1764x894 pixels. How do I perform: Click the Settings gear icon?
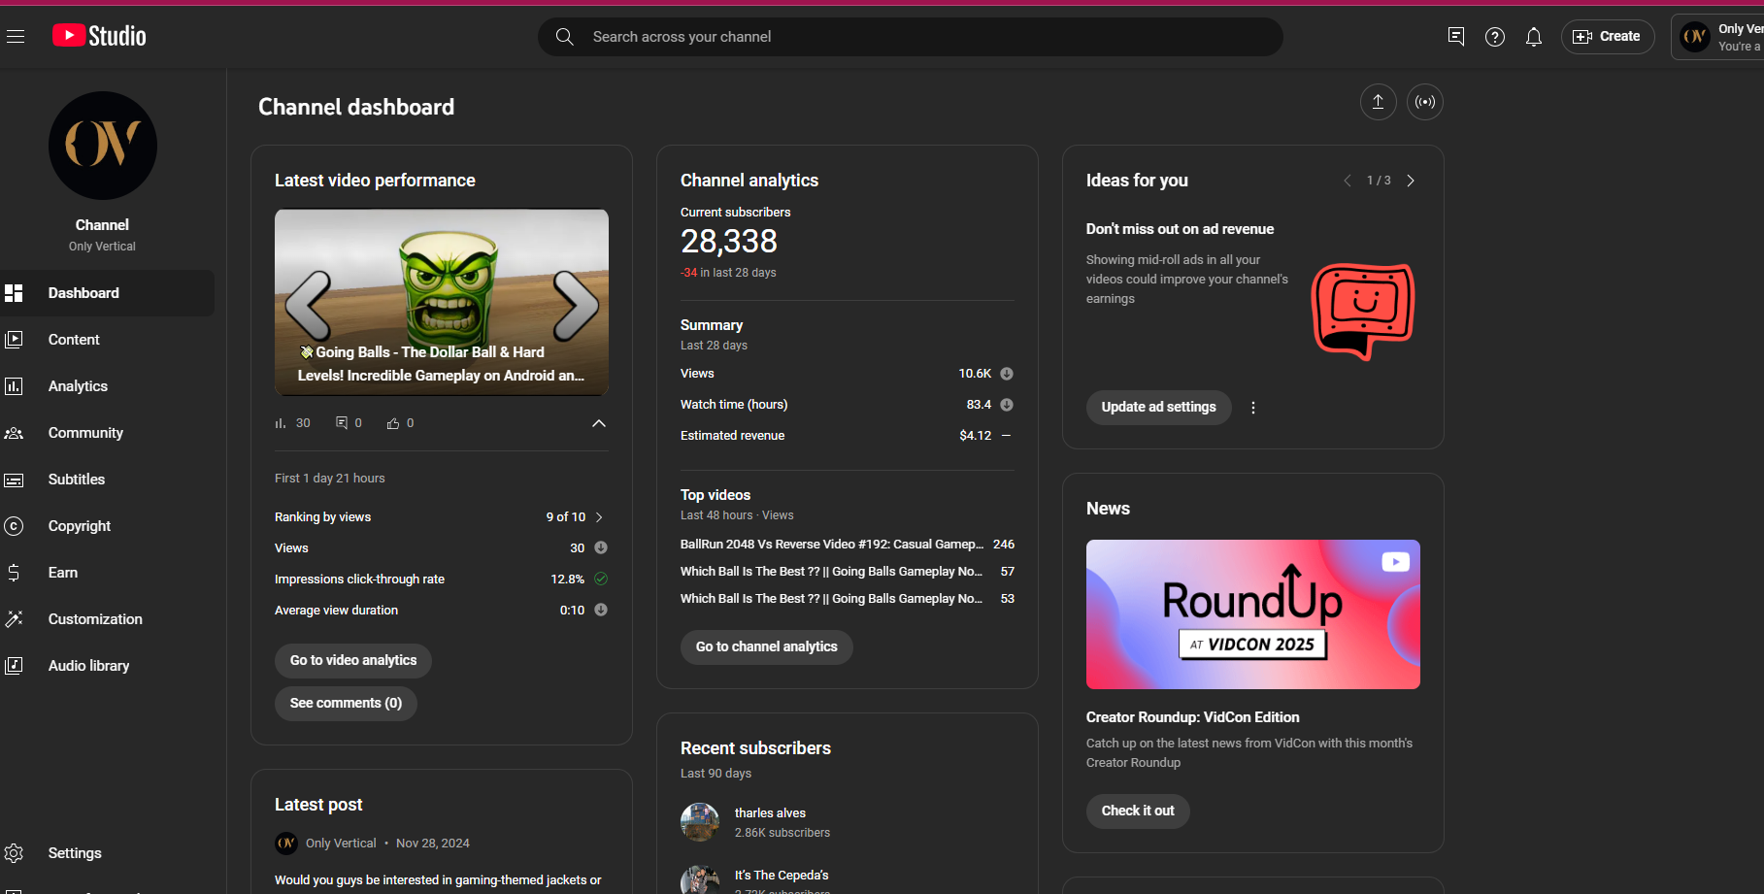tap(14, 853)
